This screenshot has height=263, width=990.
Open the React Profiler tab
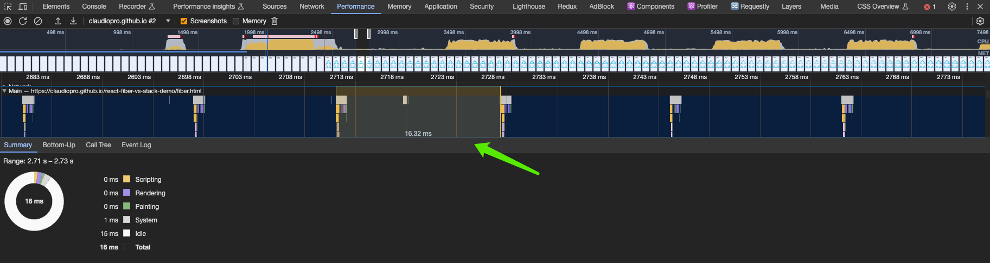tap(702, 6)
